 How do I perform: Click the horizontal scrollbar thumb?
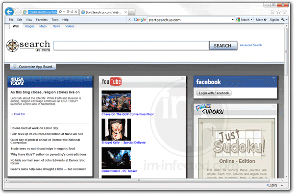coord(139,180)
